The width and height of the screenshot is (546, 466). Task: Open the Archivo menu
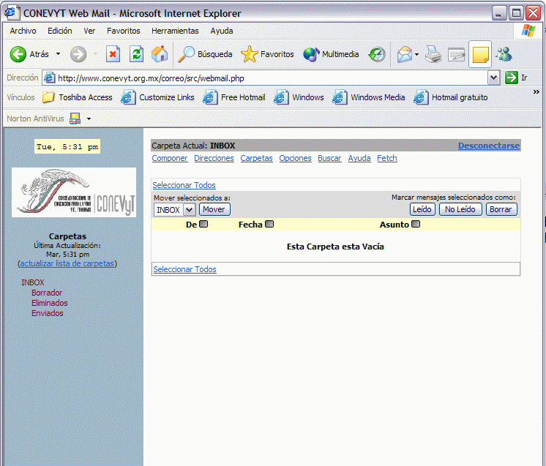click(x=23, y=31)
